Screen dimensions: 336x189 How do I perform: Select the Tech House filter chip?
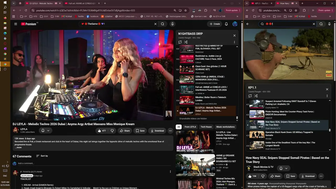206,127
